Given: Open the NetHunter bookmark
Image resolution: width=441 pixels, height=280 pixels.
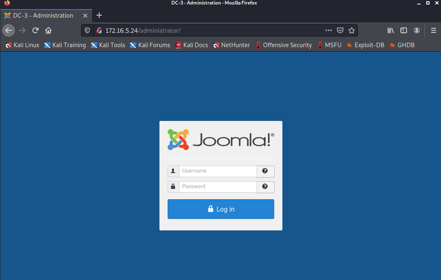Looking at the screenshot, I should coord(232,45).
